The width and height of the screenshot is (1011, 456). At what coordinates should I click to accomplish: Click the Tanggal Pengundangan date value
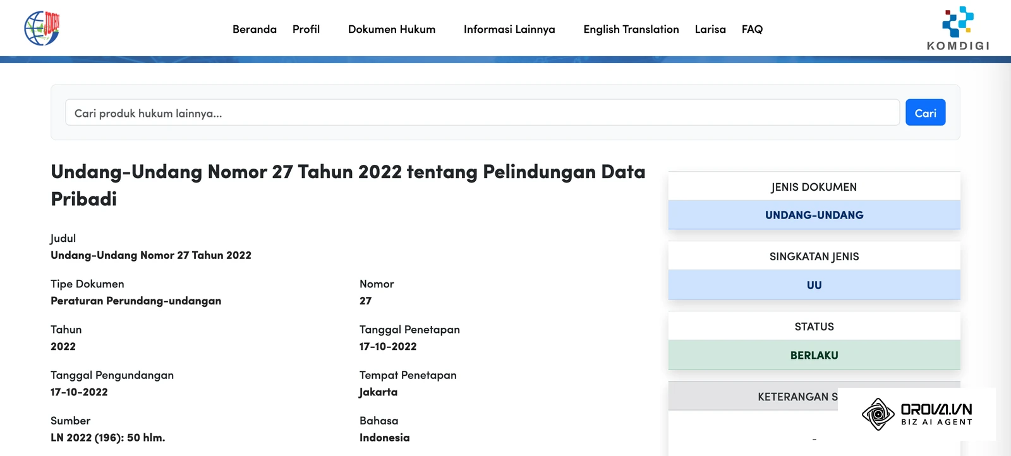[79, 392]
